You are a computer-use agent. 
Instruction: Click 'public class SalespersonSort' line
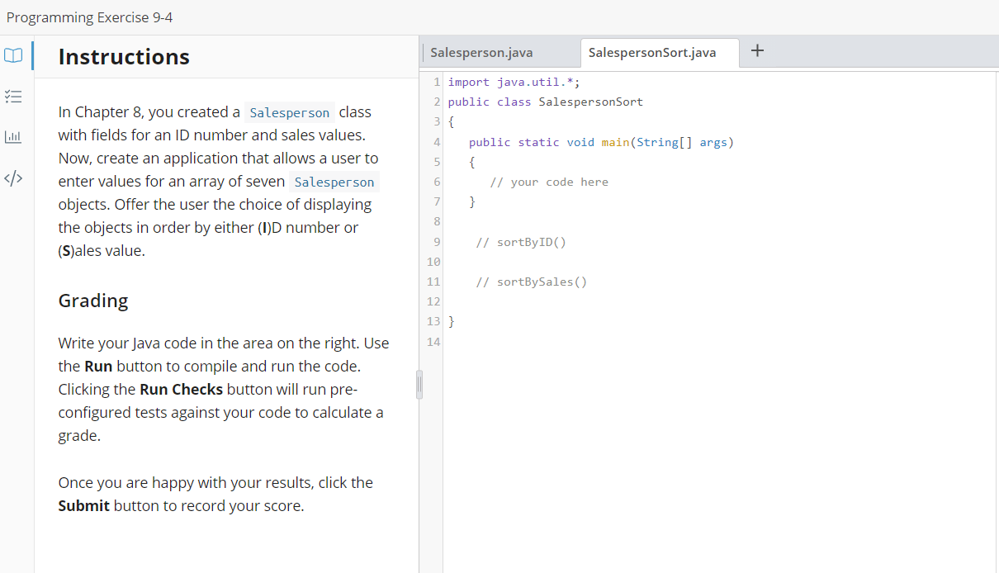[x=546, y=102]
